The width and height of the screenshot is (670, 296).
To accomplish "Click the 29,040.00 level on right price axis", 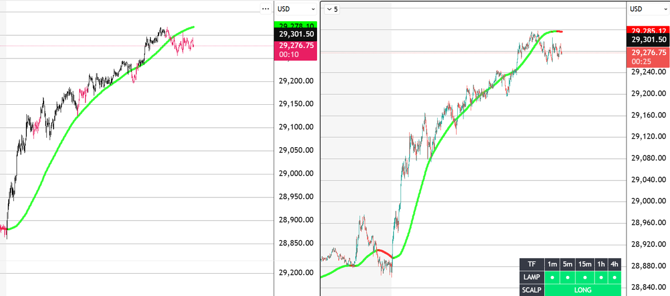I will (x=648, y=179).
